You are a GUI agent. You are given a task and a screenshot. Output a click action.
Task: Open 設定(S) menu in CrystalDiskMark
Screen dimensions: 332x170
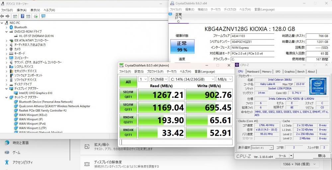pos(139,72)
